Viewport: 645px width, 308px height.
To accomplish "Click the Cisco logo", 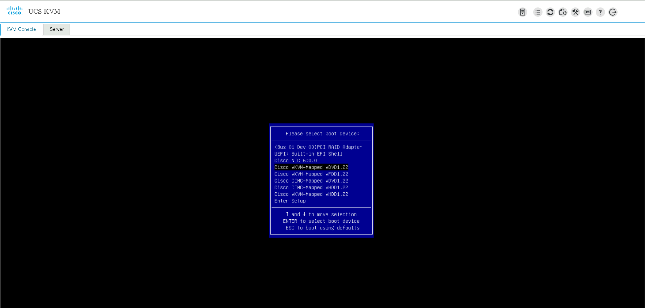I will tap(14, 11).
